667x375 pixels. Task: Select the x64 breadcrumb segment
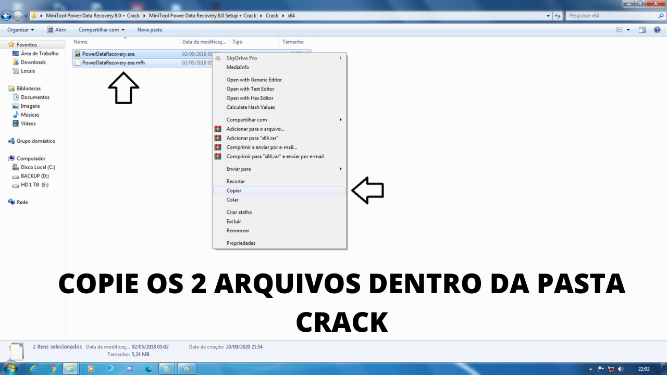(291, 16)
